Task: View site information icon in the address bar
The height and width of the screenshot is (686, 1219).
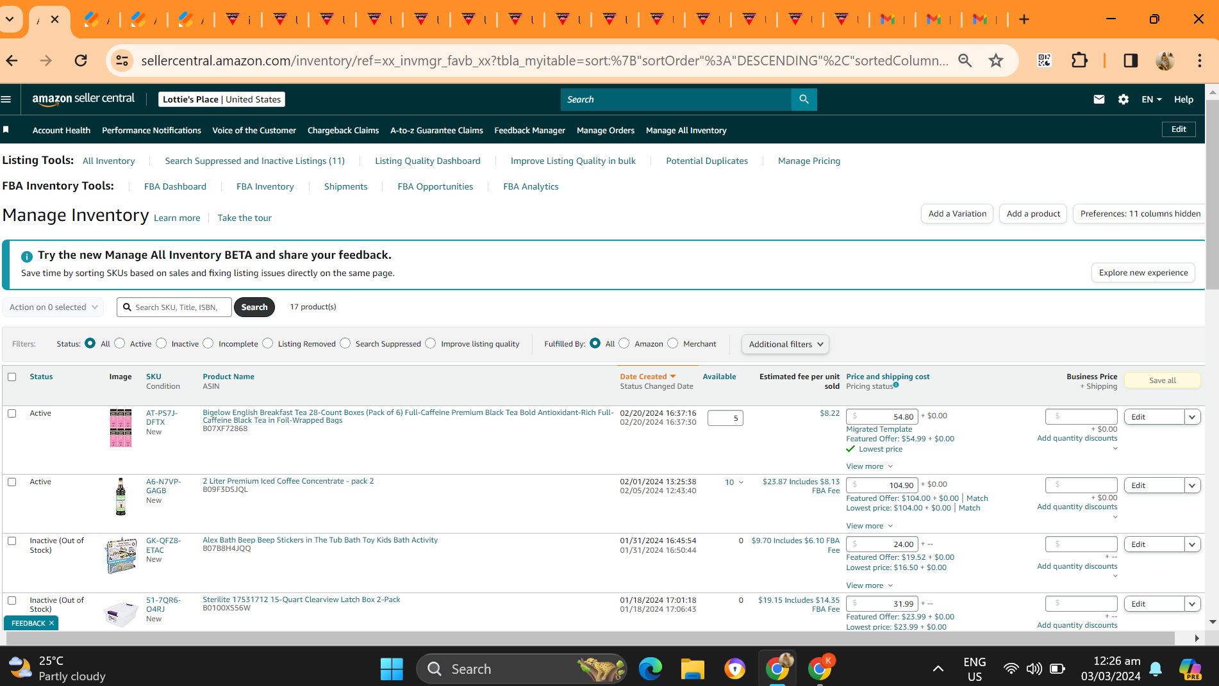Action: (x=122, y=60)
